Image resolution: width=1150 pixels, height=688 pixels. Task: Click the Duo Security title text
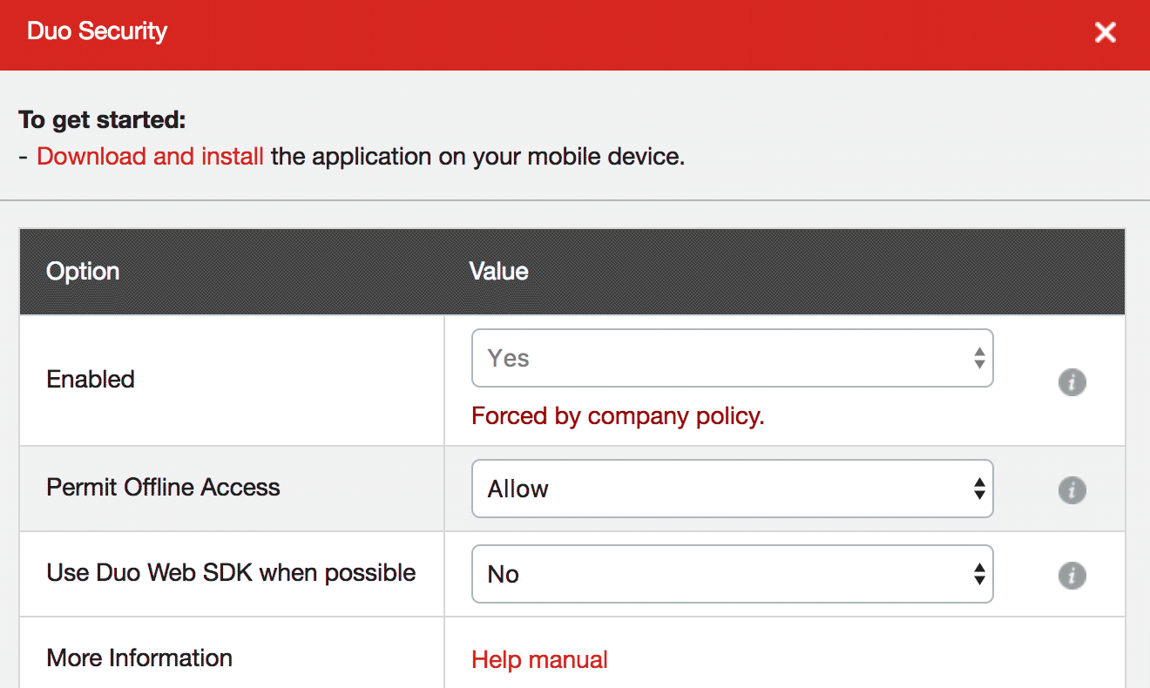pos(97,31)
